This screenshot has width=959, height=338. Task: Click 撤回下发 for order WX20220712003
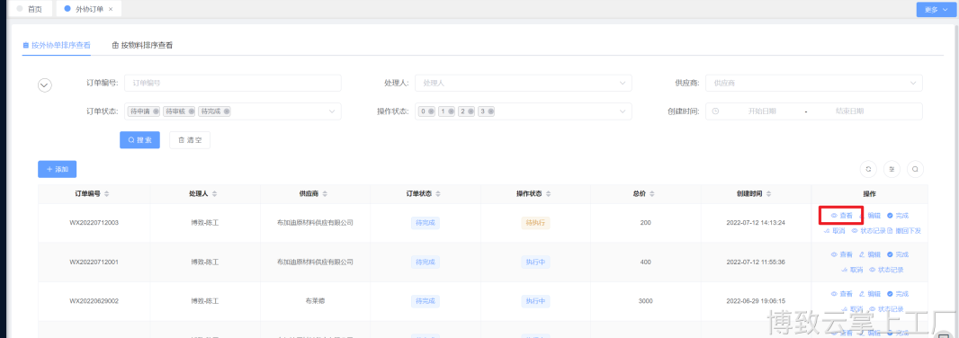(x=904, y=231)
